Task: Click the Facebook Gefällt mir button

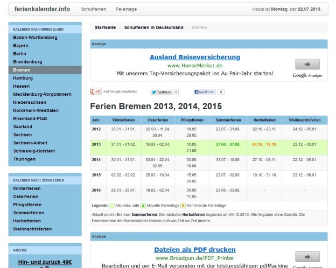Action: point(204,92)
